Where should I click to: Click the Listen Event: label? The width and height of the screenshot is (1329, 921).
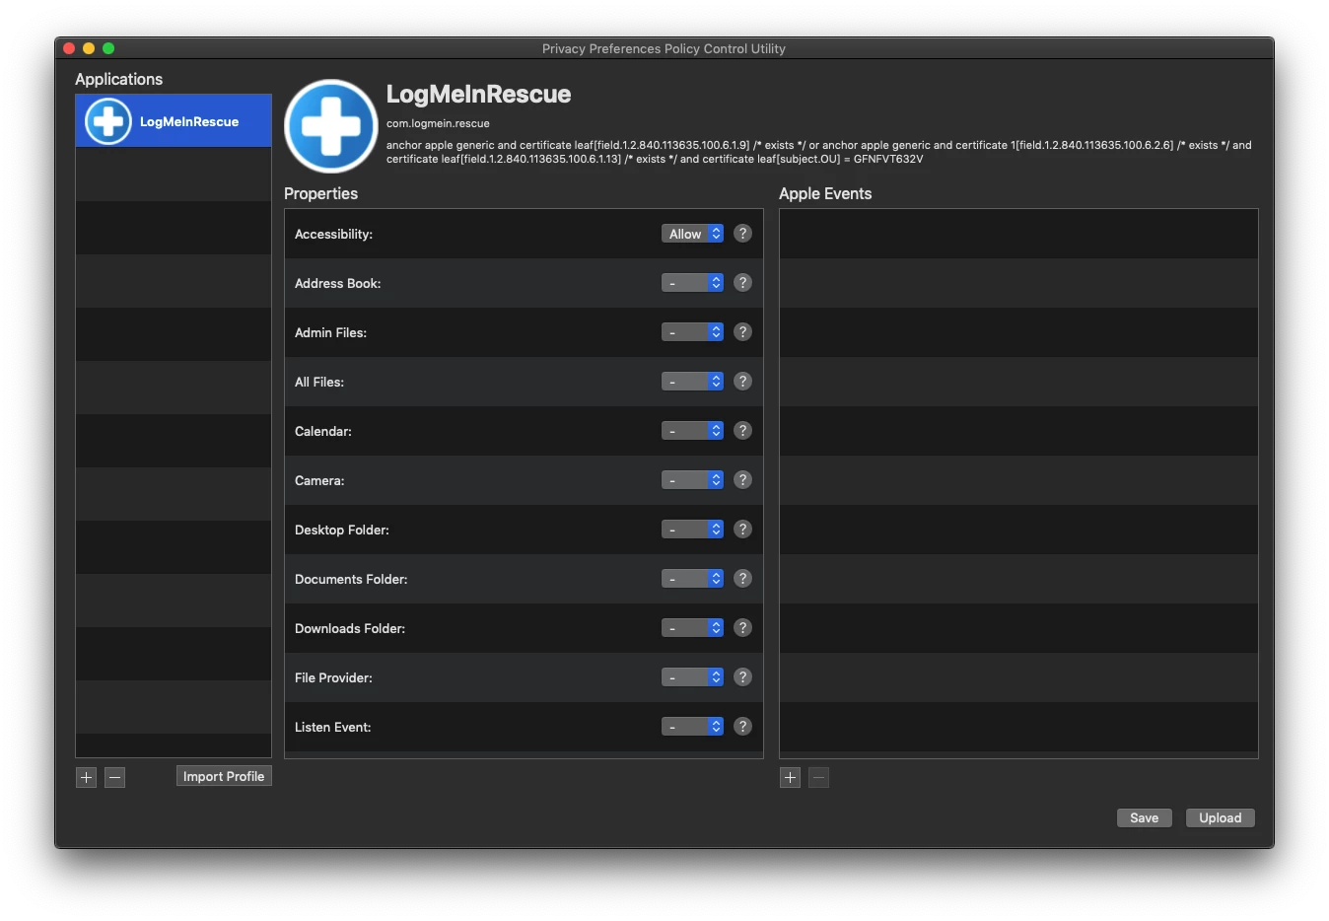coord(332,727)
